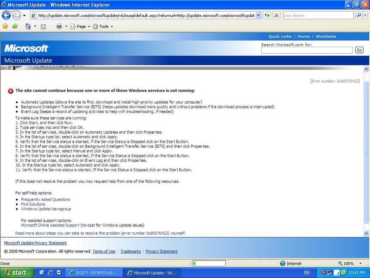This screenshot has height=278, width=370.
Task: Click the white pen tray icon
Action: click(337, 272)
